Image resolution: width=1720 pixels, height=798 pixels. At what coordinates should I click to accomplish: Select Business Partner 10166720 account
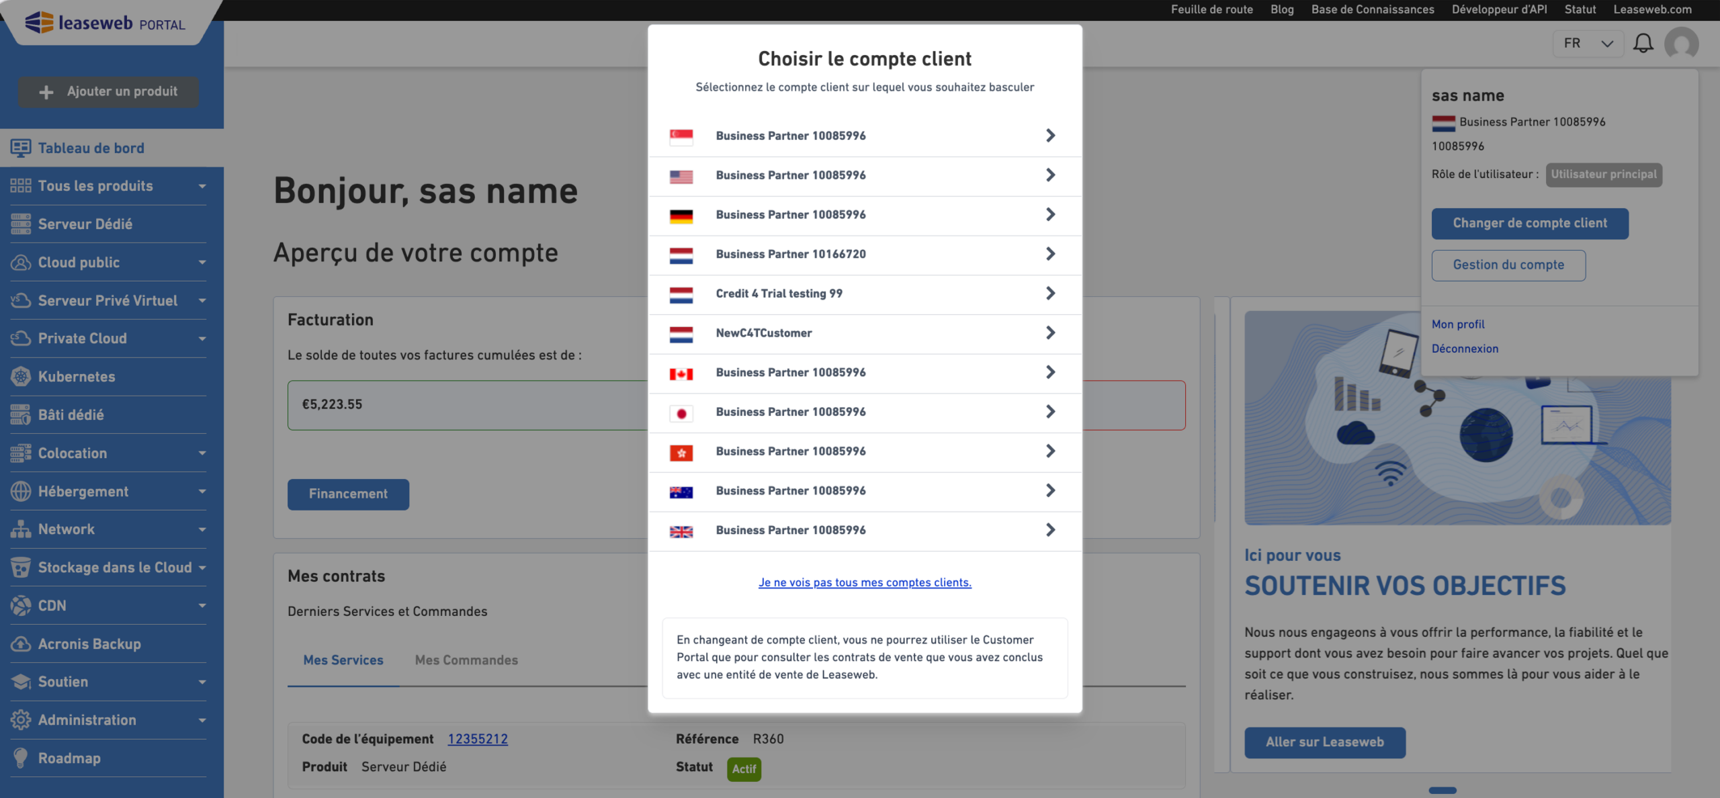(865, 255)
